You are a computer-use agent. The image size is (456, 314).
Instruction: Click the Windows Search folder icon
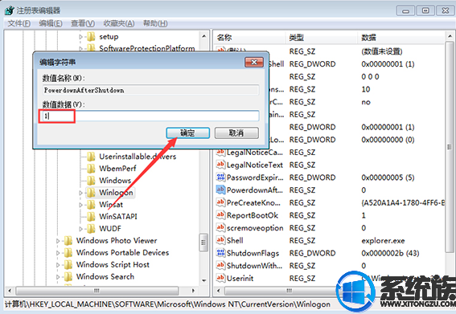[x=68, y=276]
